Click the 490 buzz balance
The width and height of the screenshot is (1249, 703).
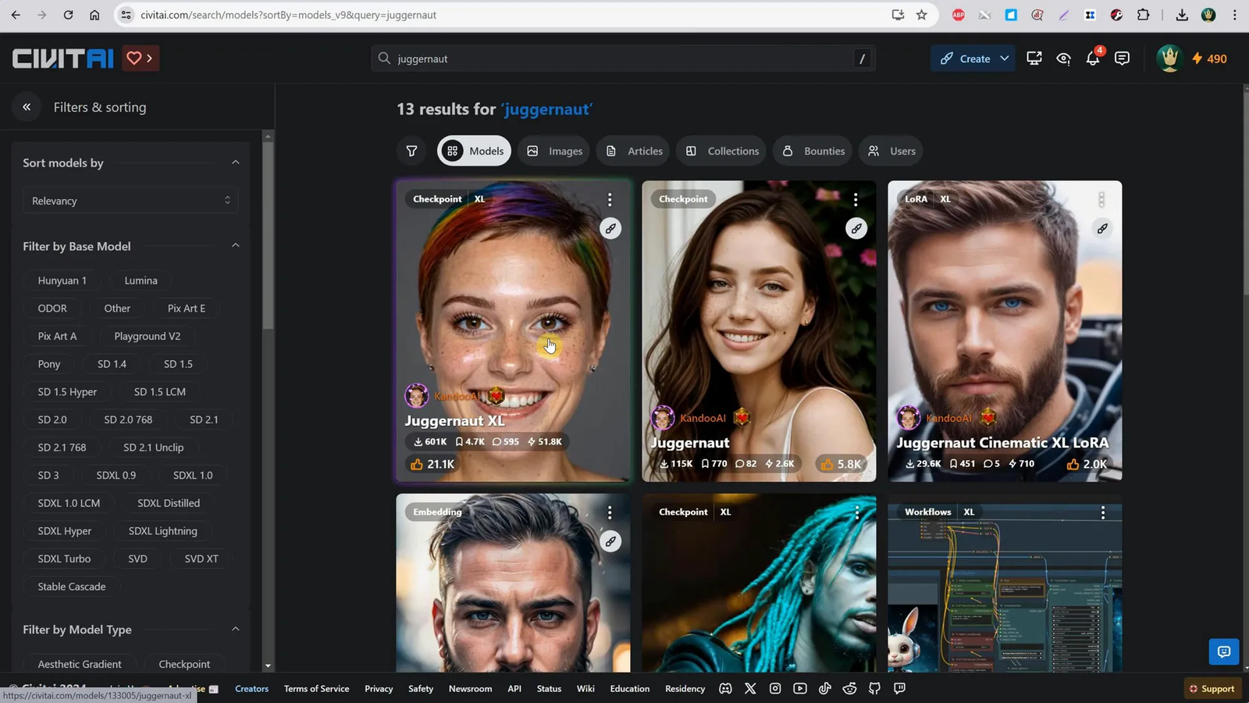[x=1209, y=59]
